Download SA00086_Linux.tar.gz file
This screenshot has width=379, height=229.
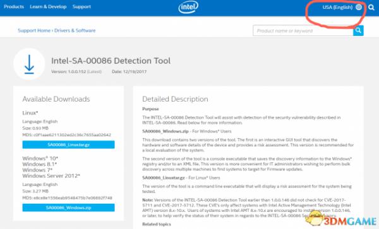coord(68,144)
